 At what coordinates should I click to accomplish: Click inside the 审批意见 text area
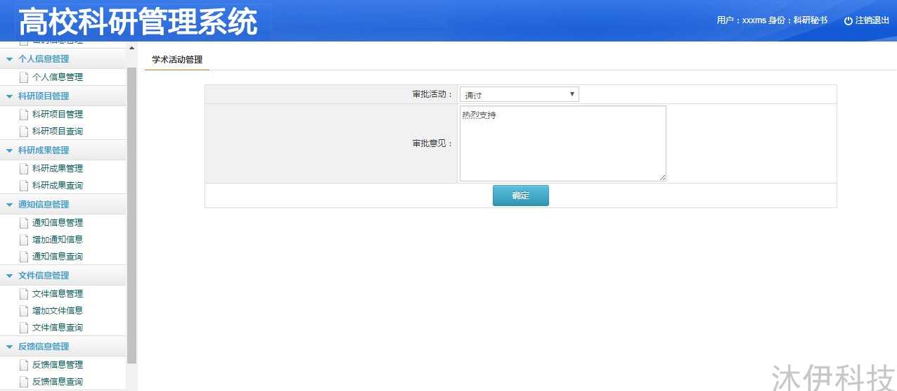pyautogui.click(x=563, y=143)
